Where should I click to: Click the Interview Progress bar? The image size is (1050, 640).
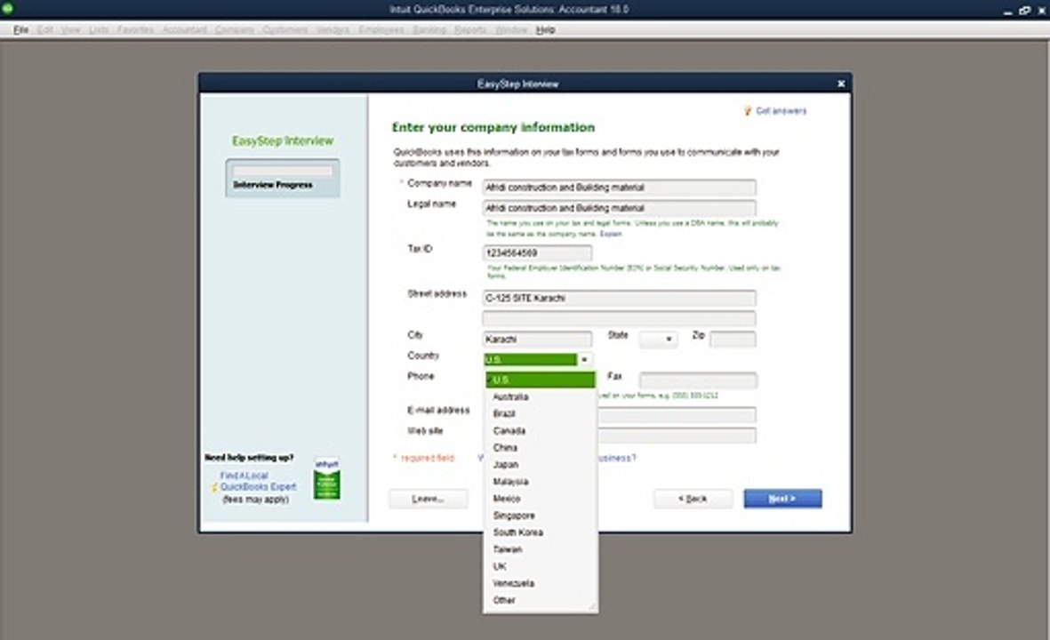click(x=283, y=172)
